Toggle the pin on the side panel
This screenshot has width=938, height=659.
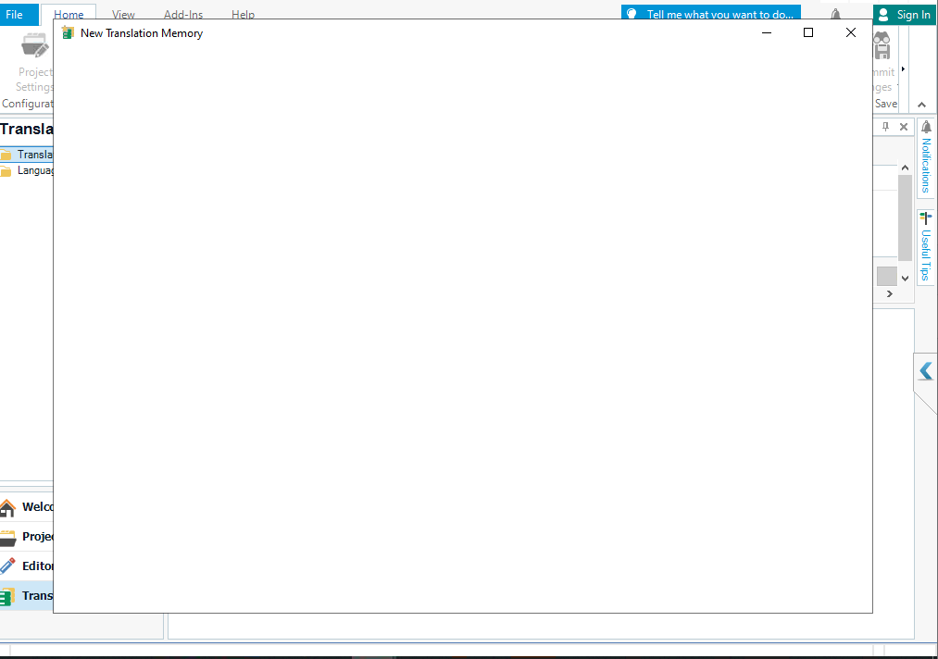[x=885, y=127]
